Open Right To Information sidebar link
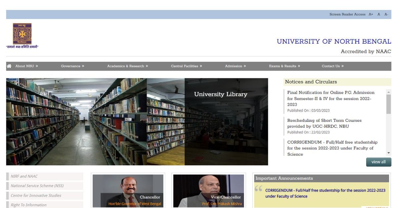 pyautogui.click(x=45, y=205)
